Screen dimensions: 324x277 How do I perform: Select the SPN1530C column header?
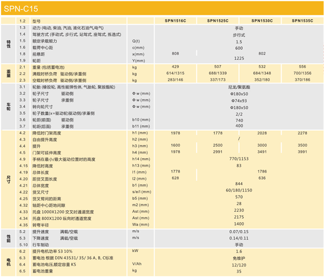(262, 21)
